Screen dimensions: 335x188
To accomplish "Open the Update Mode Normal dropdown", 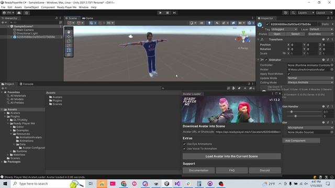I will 310,78.
